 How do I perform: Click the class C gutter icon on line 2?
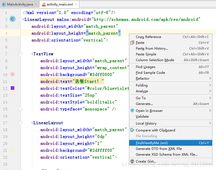pyautogui.click(x=13, y=19)
